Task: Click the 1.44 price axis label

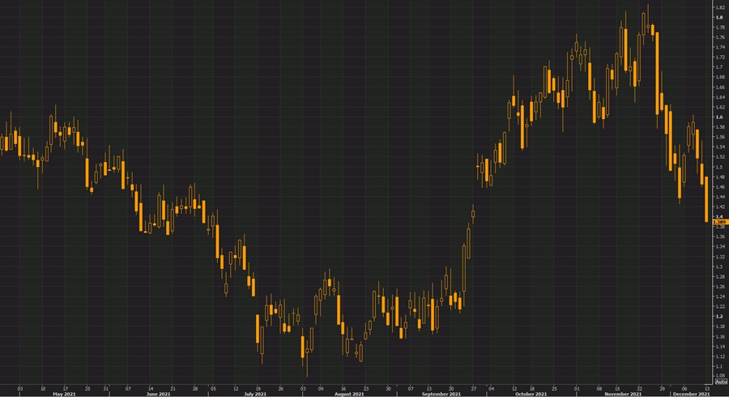Action: 720,197
